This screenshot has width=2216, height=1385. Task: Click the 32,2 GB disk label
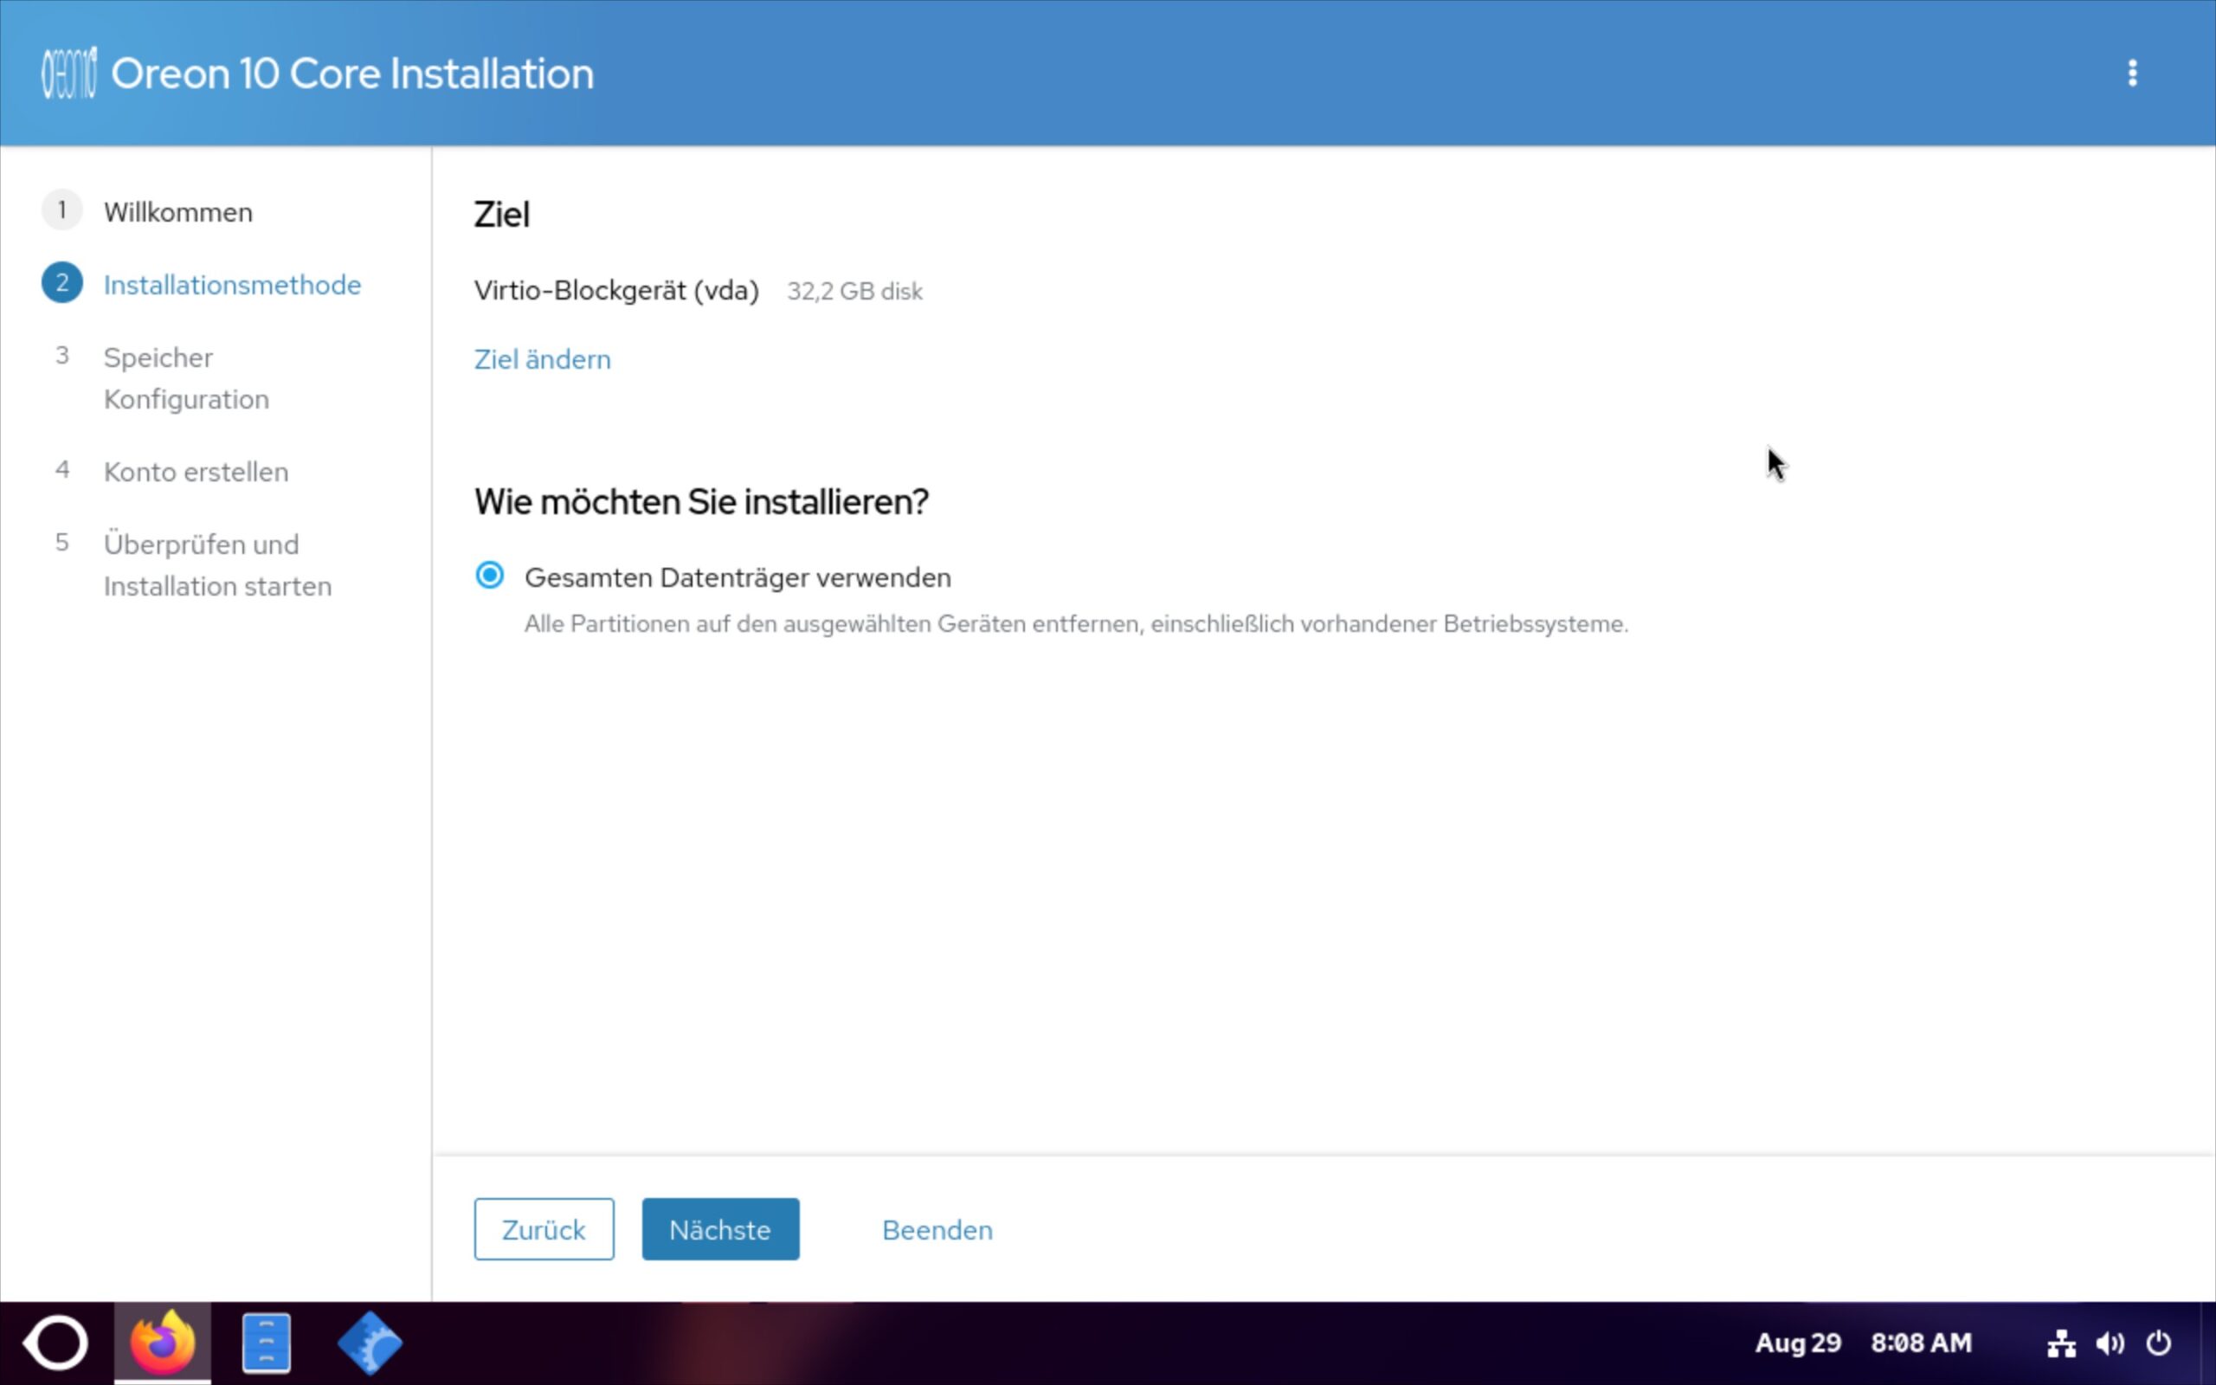tap(854, 292)
